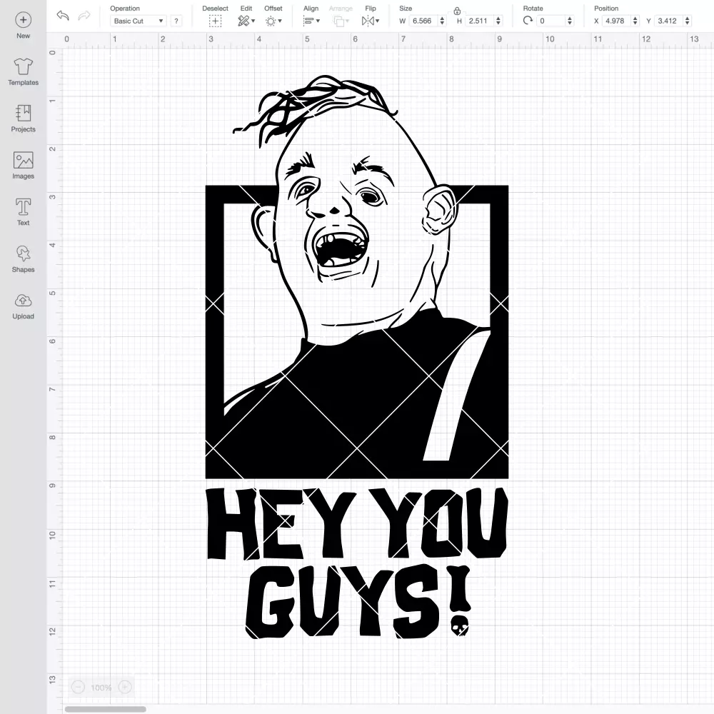Expand the Edit dropdown arrow
The image size is (714, 714).
point(253,21)
